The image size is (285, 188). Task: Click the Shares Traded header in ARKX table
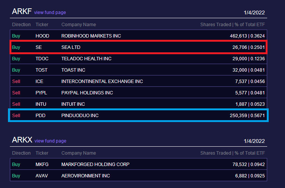coord(233,153)
